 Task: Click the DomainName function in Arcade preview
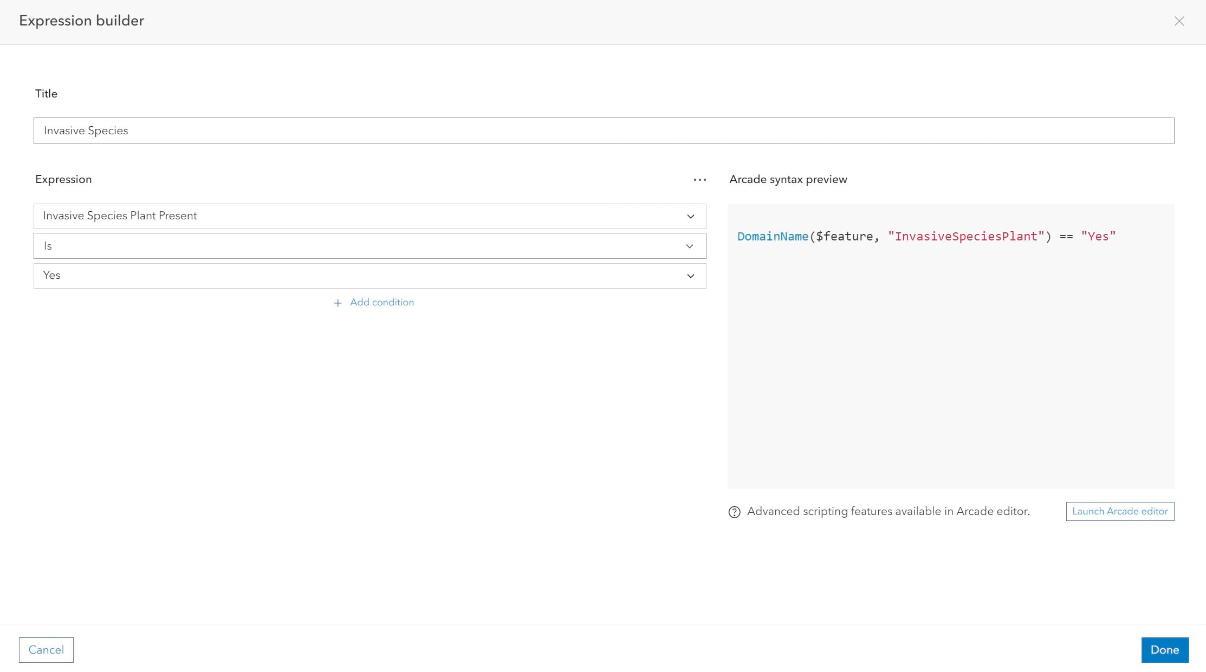(773, 237)
